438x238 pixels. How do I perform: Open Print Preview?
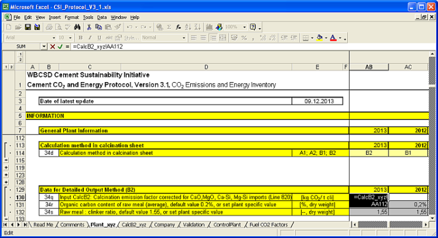58,27
